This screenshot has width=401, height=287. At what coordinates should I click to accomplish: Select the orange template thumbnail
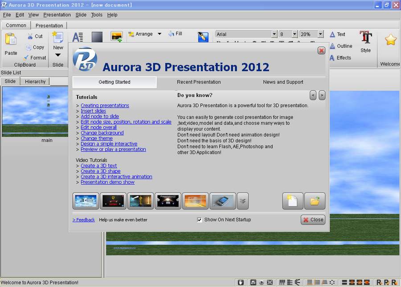click(195, 201)
